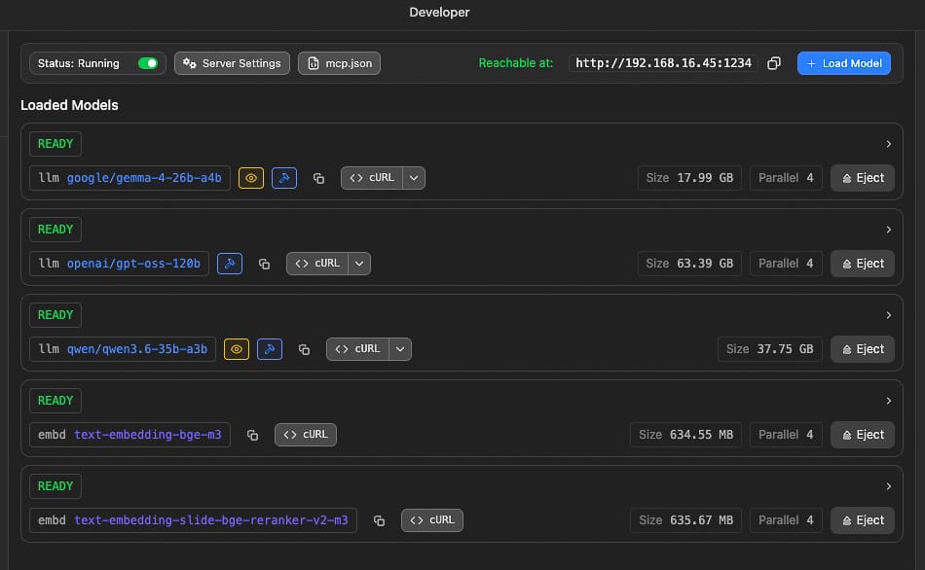Click Parallel 4 badge for google/gemma-4-26b-a4b
Screen dimensions: 925x570
pos(786,178)
